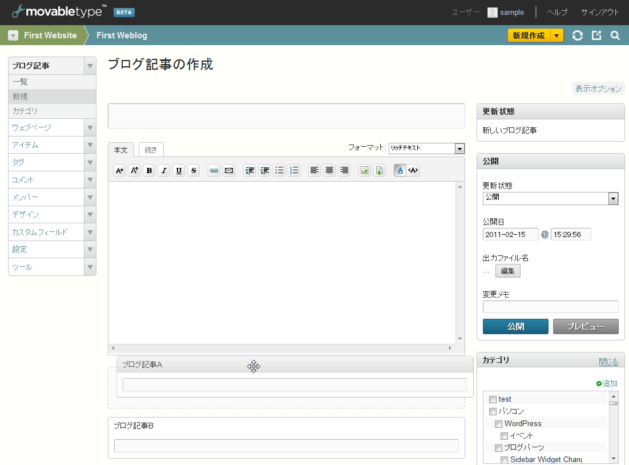Check the イベント category checkbox
This screenshot has height=465, width=629.
pyautogui.click(x=504, y=436)
